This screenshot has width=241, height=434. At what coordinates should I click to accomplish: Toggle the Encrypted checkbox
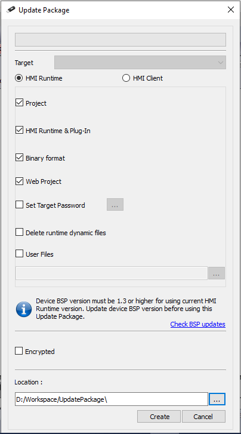(x=19, y=351)
